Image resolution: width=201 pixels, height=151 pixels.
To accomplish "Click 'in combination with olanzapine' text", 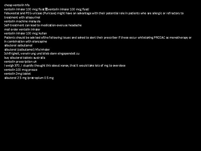I will pos(25,41).
